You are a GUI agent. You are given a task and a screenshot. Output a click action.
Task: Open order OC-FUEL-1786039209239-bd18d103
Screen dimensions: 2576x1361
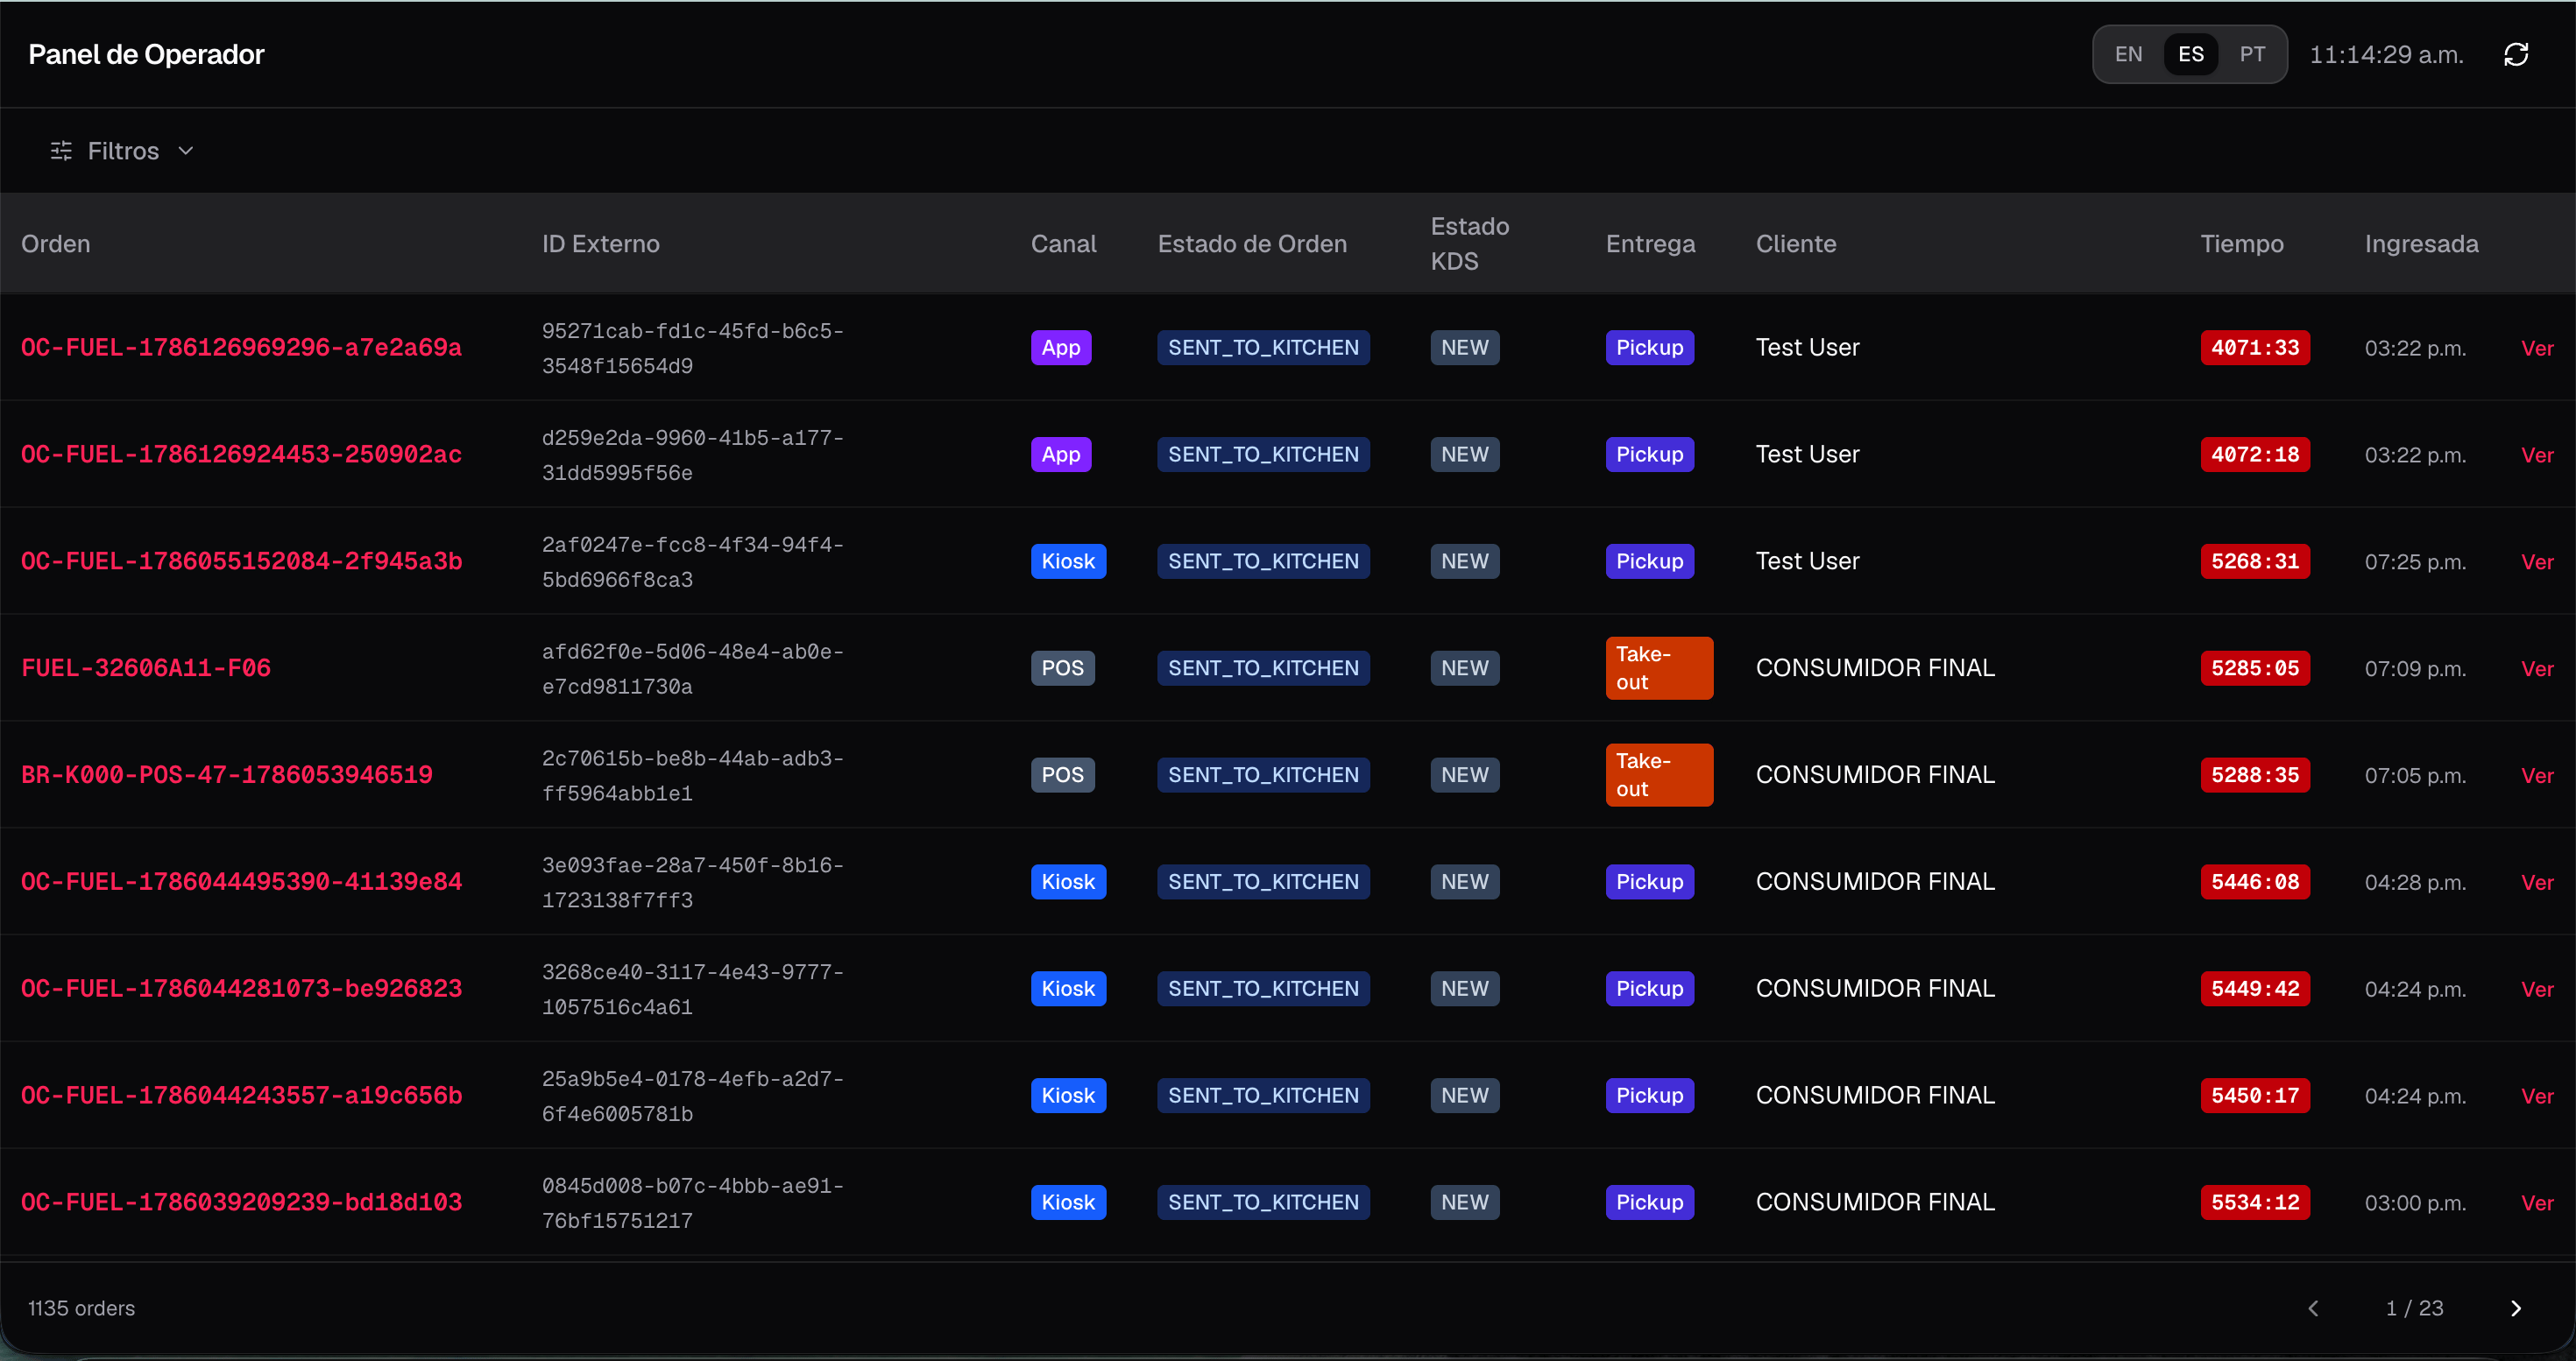[241, 1203]
